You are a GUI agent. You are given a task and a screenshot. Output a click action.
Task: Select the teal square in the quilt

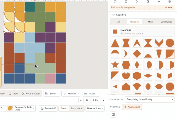click(30, 7)
